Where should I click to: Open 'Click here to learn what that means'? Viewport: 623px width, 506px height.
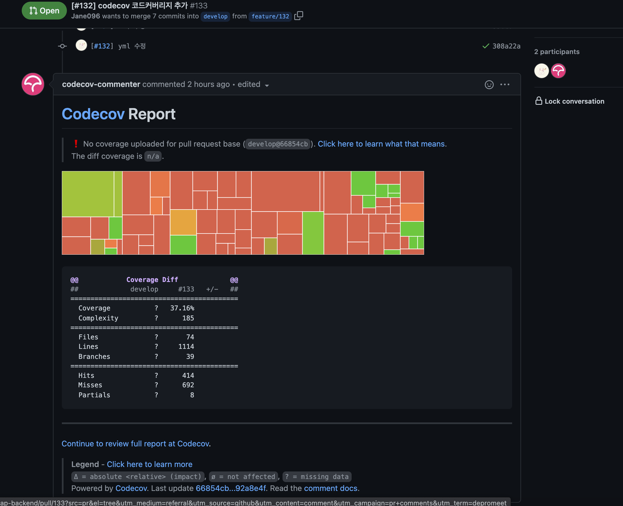pos(382,144)
